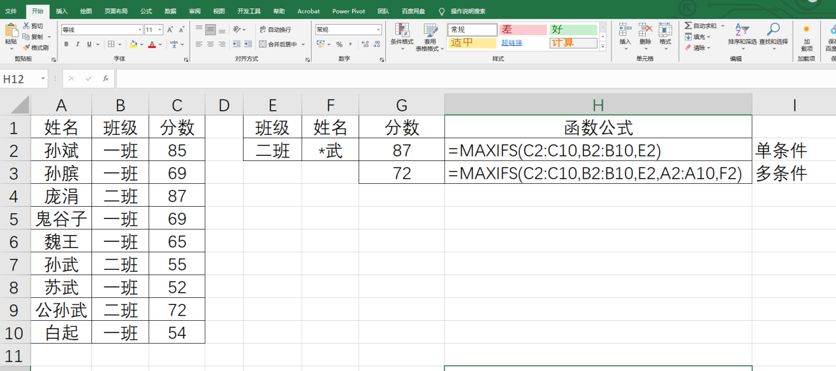Toggle bottom vertical alignment
The width and height of the screenshot is (836, 371).
click(x=221, y=30)
